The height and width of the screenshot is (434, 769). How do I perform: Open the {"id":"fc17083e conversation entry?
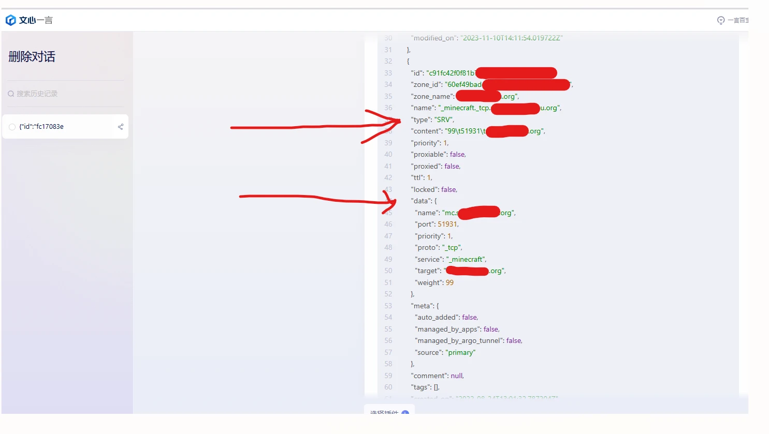tap(65, 127)
